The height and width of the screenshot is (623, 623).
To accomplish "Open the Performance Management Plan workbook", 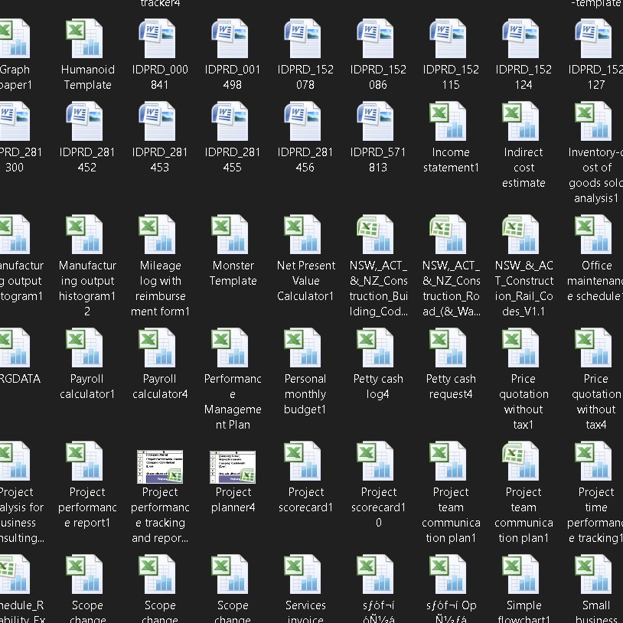I will click(232, 349).
